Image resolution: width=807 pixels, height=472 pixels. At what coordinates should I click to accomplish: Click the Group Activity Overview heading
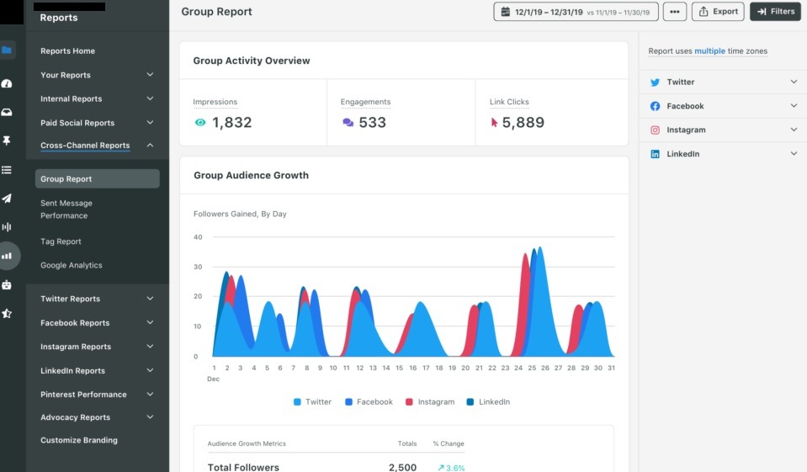252,61
